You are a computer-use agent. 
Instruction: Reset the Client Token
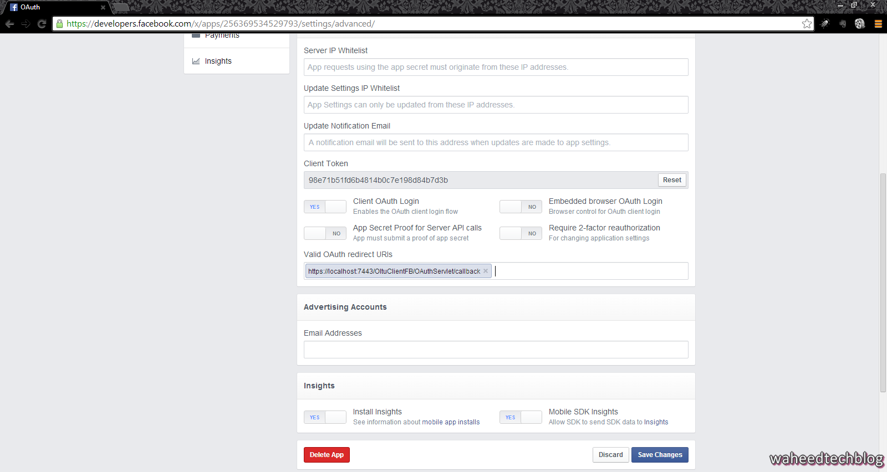(672, 180)
